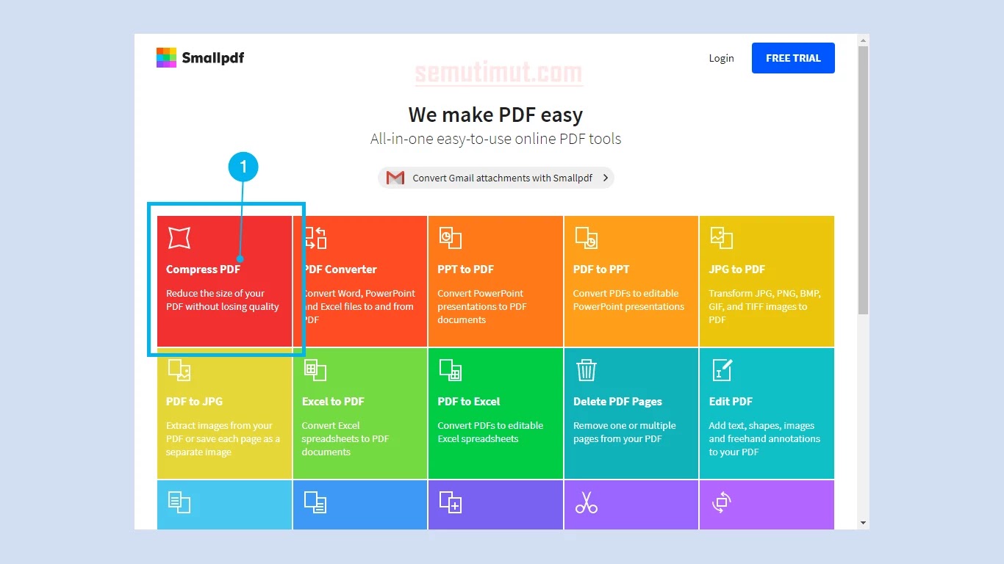
Task: Click the PDF to JPG tile icon
Action: point(179,369)
